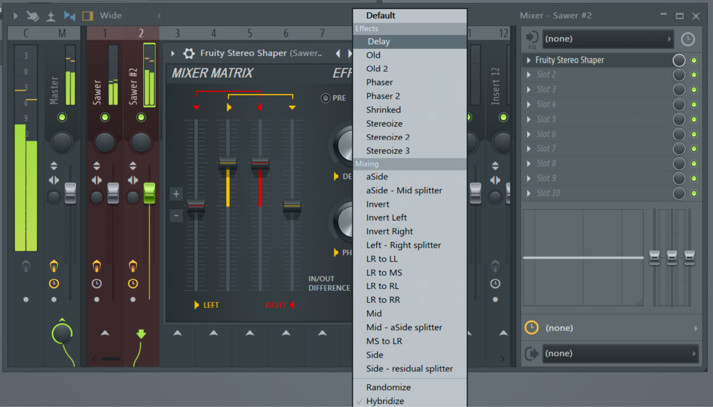The width and height of the screenshot is (713, 407).
Task: Open the top (none) input dropdown
Action: click(x=608, y=39)
